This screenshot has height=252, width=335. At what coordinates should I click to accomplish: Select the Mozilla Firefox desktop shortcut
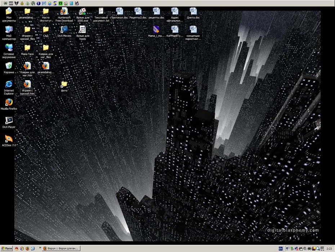point(9,104)
